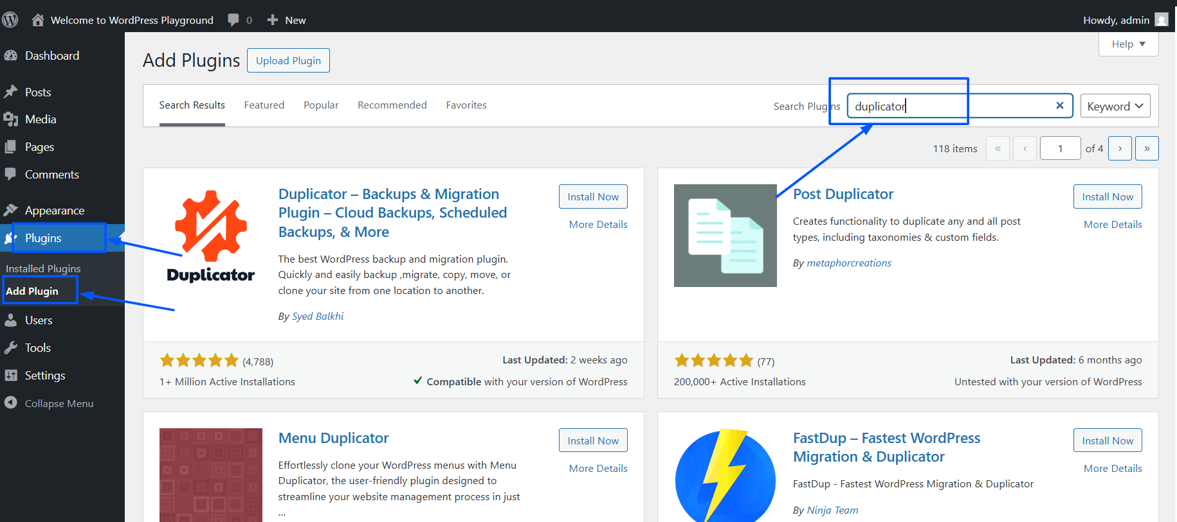
Task: Click '200,000+ Active Installations' text
Action: click(740, 381)
